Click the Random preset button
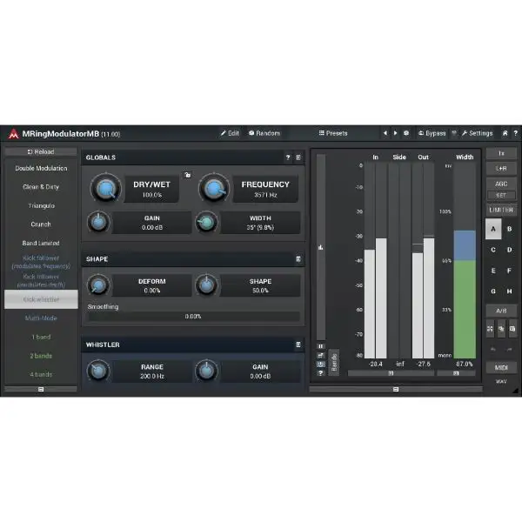This screenshot has height=522, width=522. click(x=264, y=133)
